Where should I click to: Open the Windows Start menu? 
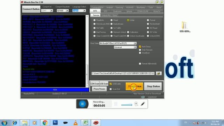(x=4, y=123)
